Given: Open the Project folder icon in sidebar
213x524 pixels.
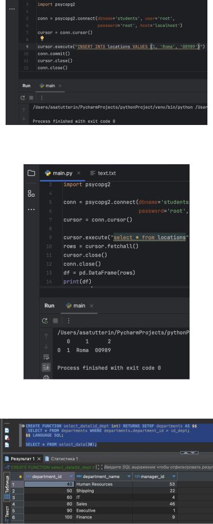Looking at the screenshot, I should click(31, 173).
